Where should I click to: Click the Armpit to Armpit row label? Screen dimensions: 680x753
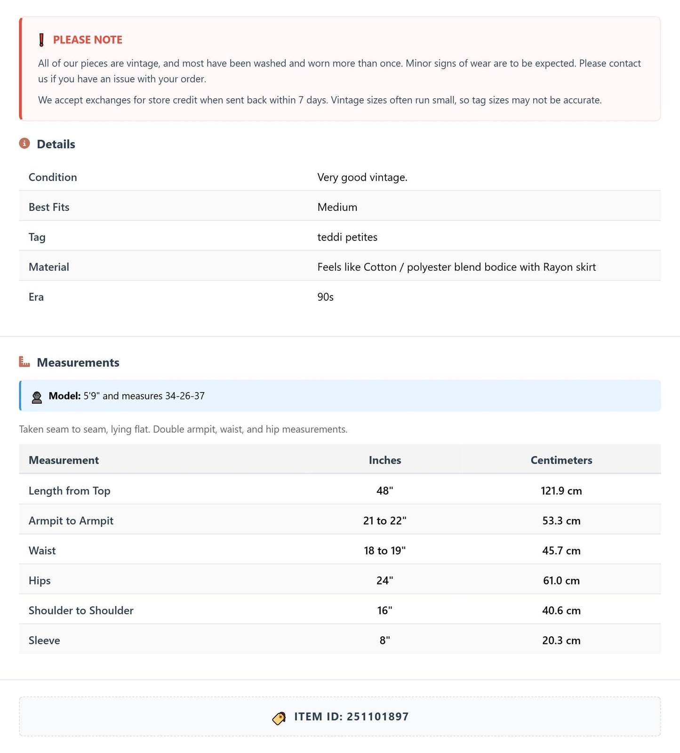pyautogui.click(x=71, y=521)
